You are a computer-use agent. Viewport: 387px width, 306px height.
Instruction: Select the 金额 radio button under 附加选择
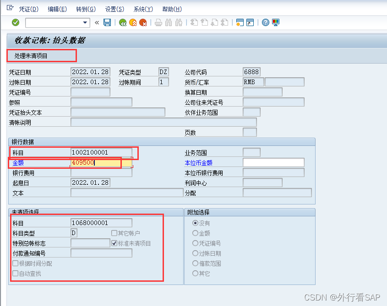point(195,233)
